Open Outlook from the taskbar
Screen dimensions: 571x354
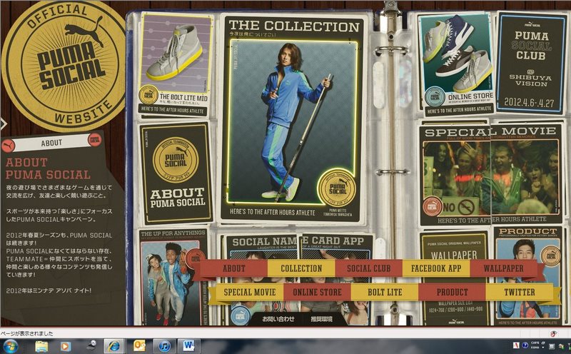click(139, 346)
